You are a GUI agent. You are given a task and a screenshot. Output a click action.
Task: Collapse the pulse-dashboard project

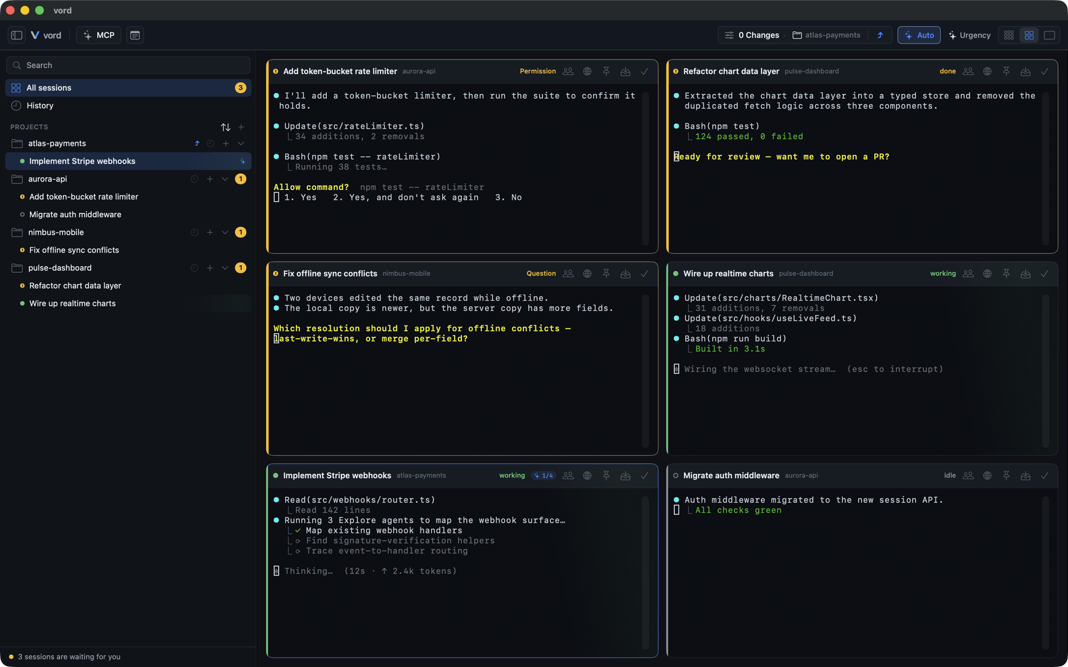click(225, 268)
